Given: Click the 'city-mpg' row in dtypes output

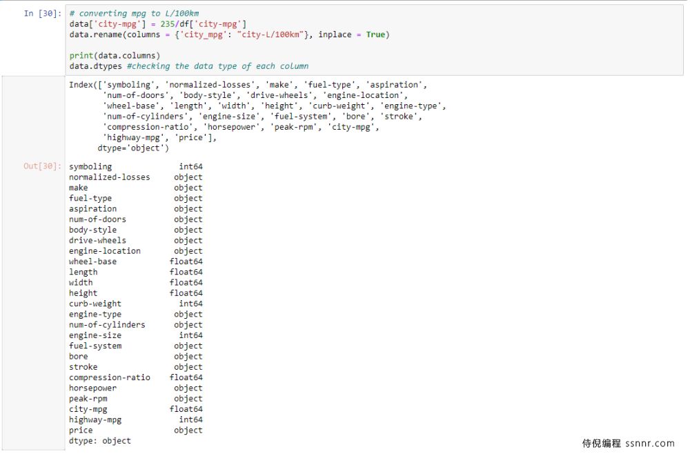Looking at the screenshot, I should (x=135, y=410).
